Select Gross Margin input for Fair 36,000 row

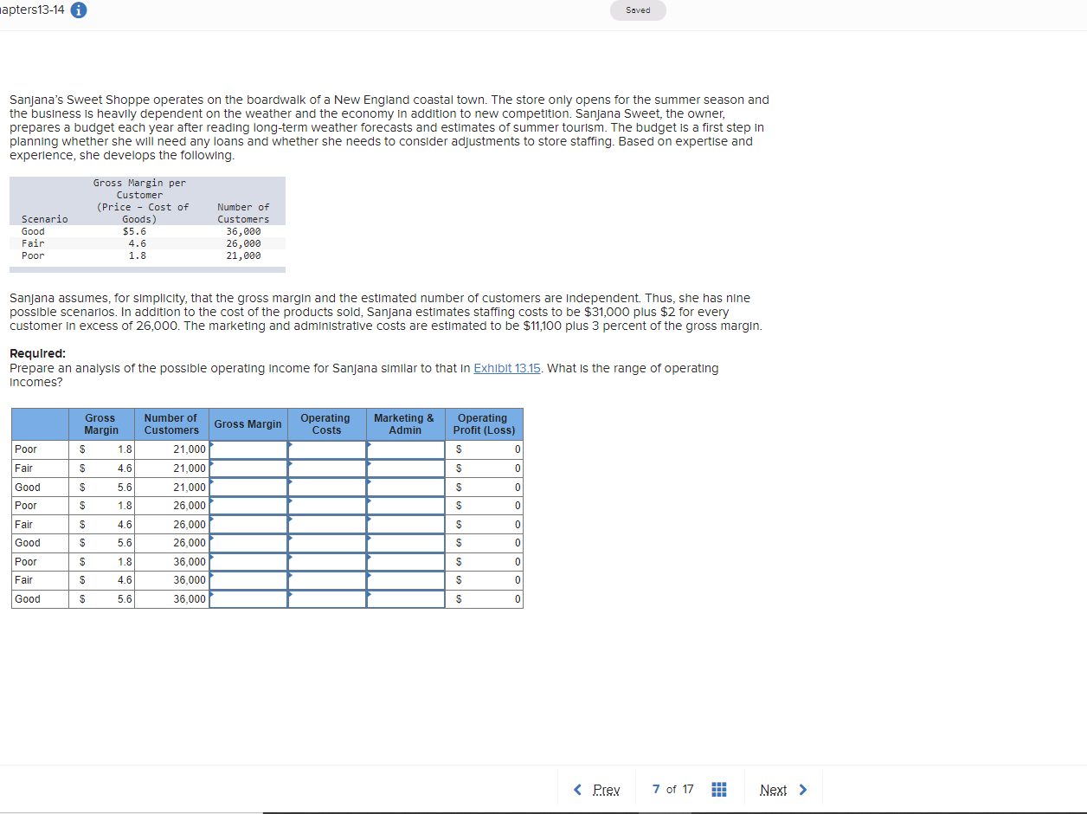(248, 580)
